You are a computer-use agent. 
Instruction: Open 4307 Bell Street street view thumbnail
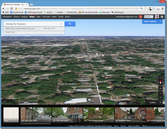[x=36, y=115]
